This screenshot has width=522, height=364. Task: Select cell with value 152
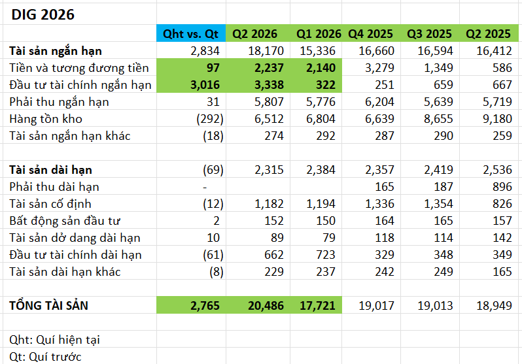click(258, 220)
